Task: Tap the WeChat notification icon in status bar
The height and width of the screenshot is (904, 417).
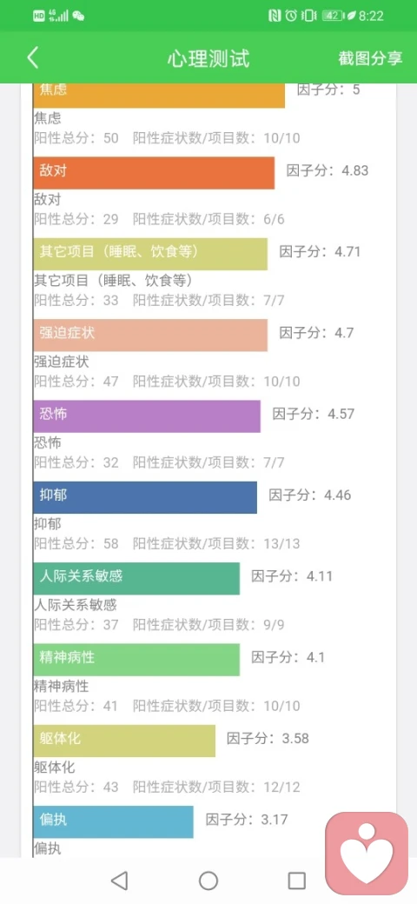Action: click(78, 17)
